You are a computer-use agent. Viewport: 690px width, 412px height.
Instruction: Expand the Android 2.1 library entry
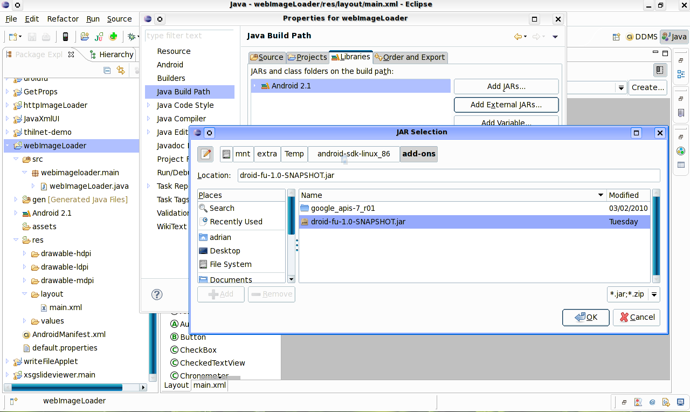click(255, 86)
